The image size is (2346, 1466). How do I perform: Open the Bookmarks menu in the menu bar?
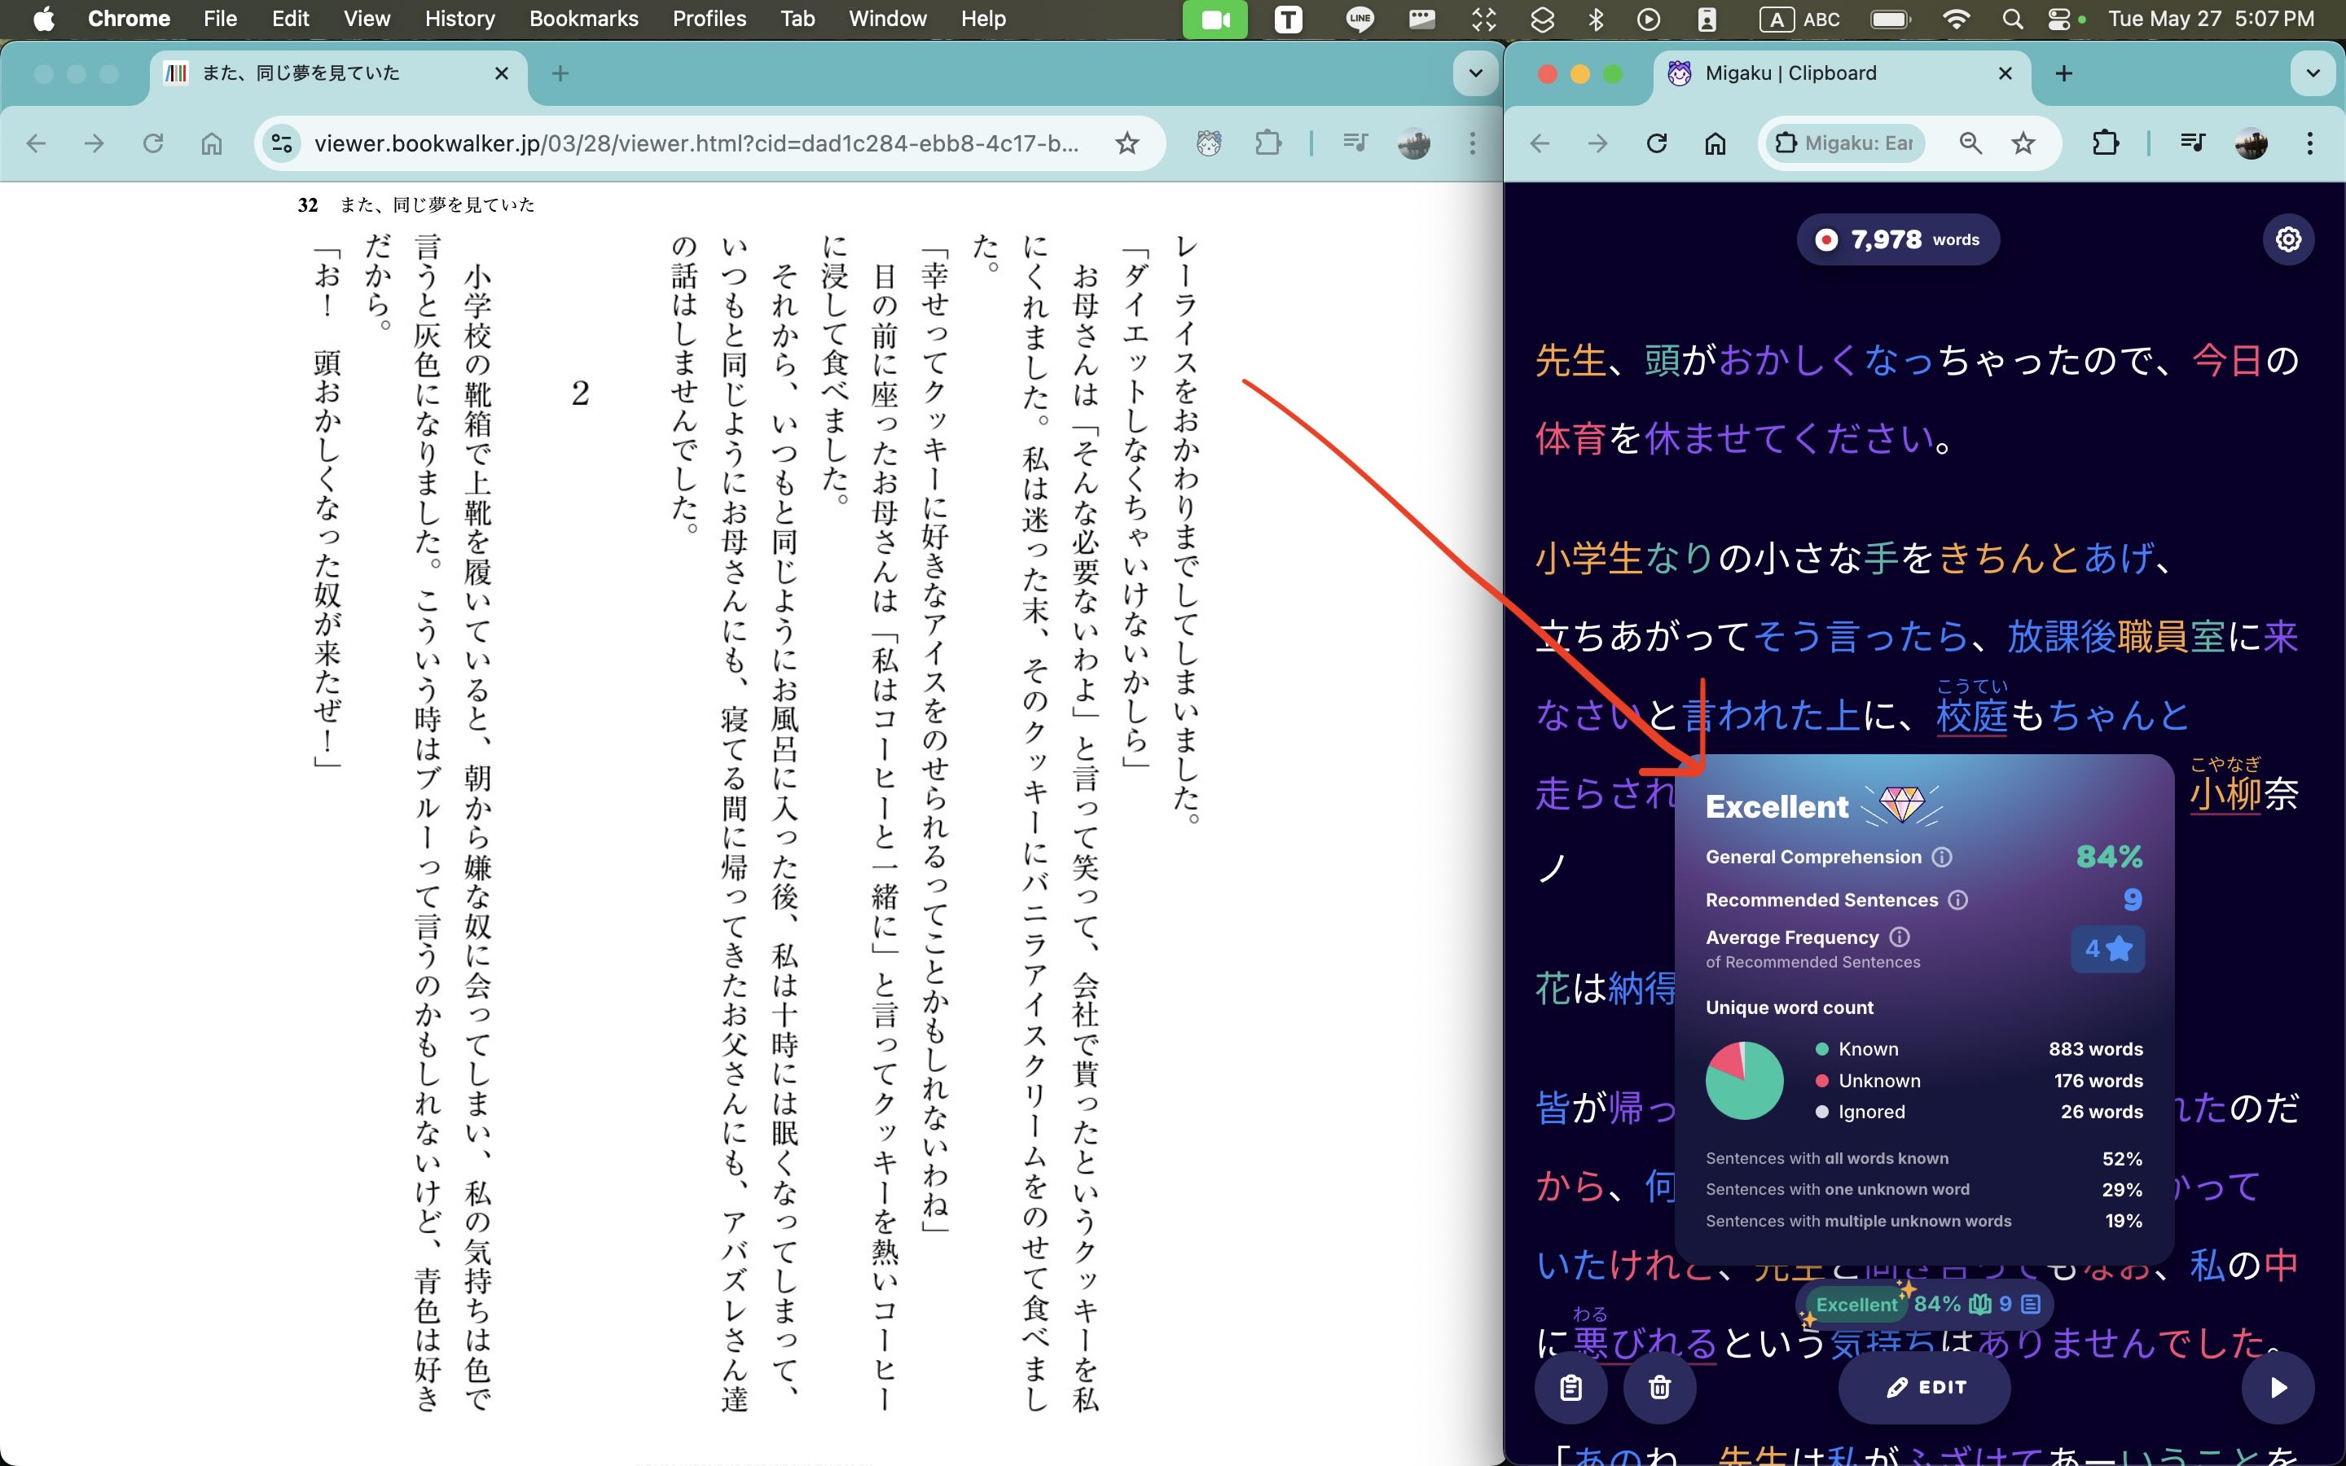[x=582, y=19]
